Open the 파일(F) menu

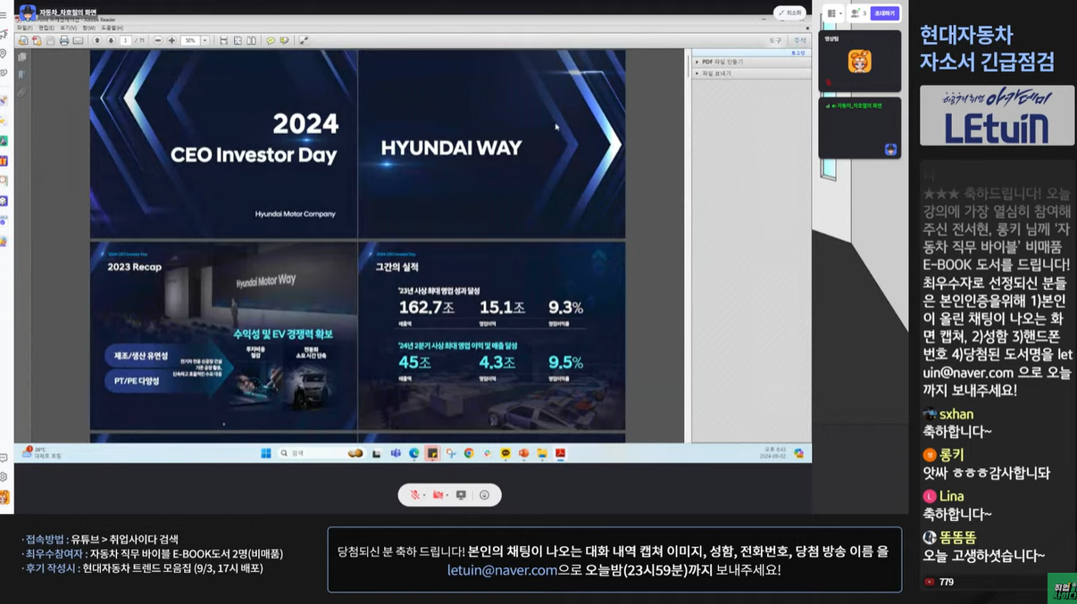point(24,28)
